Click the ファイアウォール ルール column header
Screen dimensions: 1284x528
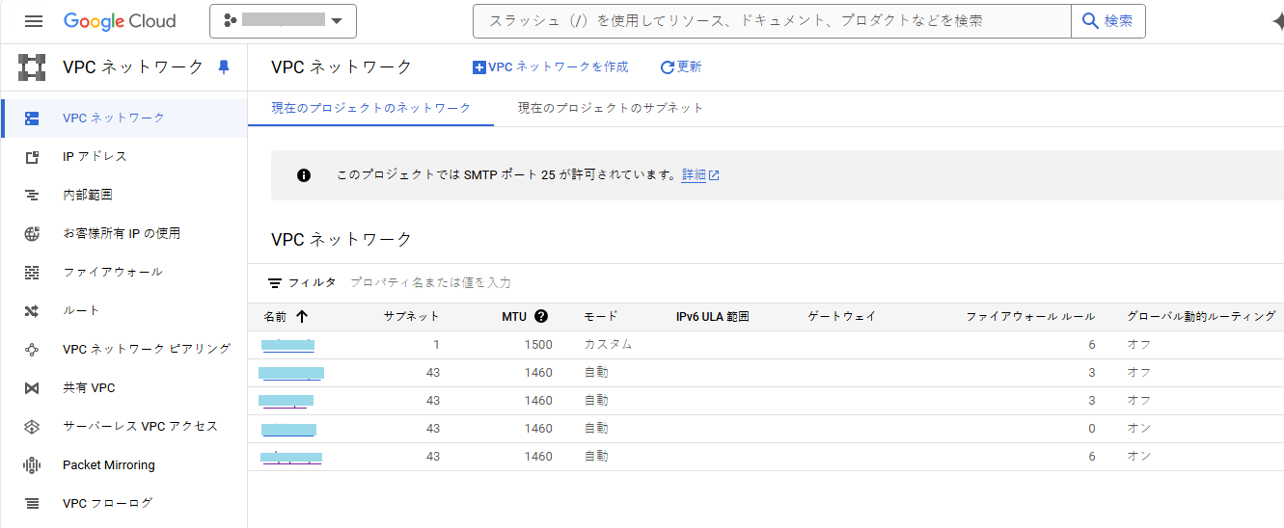[x=1030, y=316]
